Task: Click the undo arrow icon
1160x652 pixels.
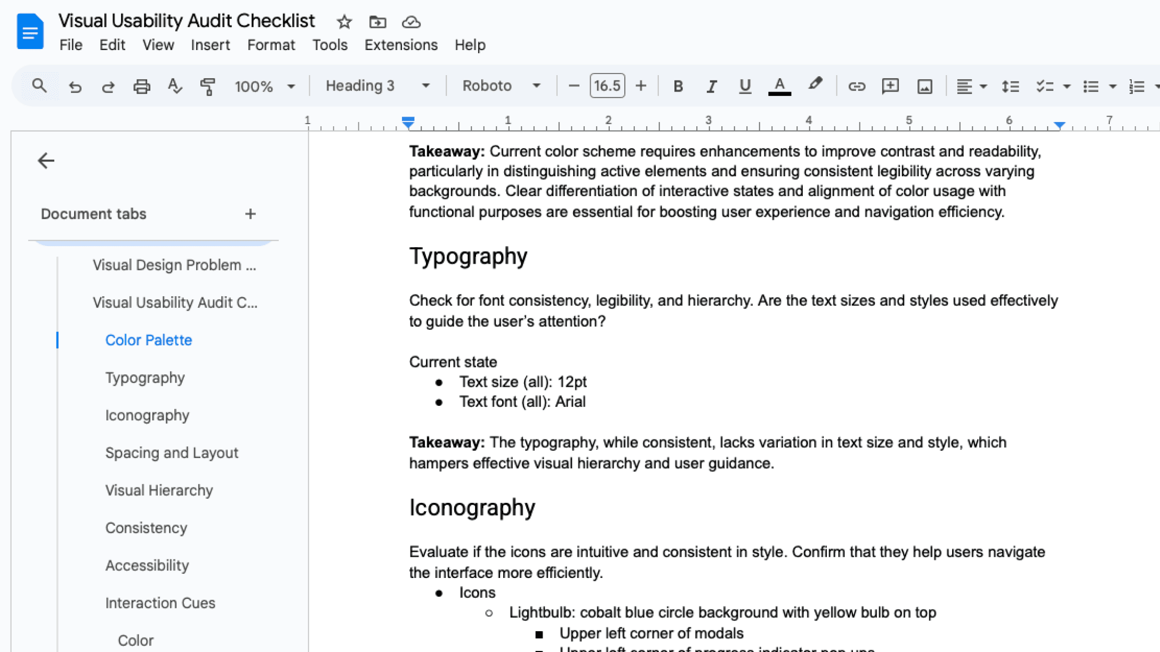Action: [x=75, y=86]
